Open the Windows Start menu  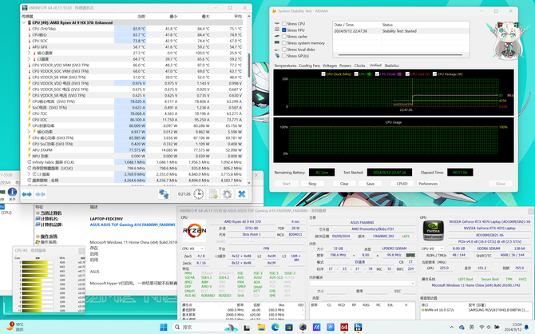point(164,327)
